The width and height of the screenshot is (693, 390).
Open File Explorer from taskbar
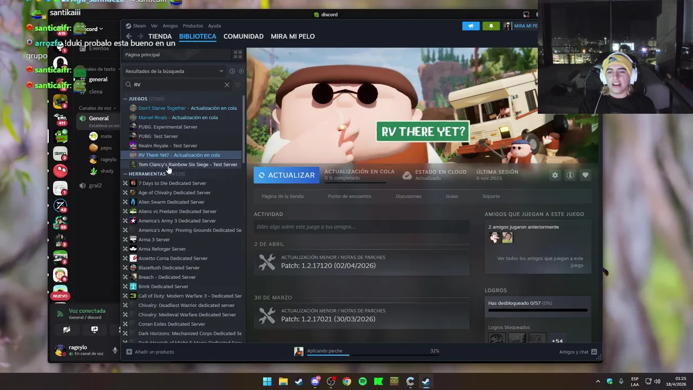[283, 381]
